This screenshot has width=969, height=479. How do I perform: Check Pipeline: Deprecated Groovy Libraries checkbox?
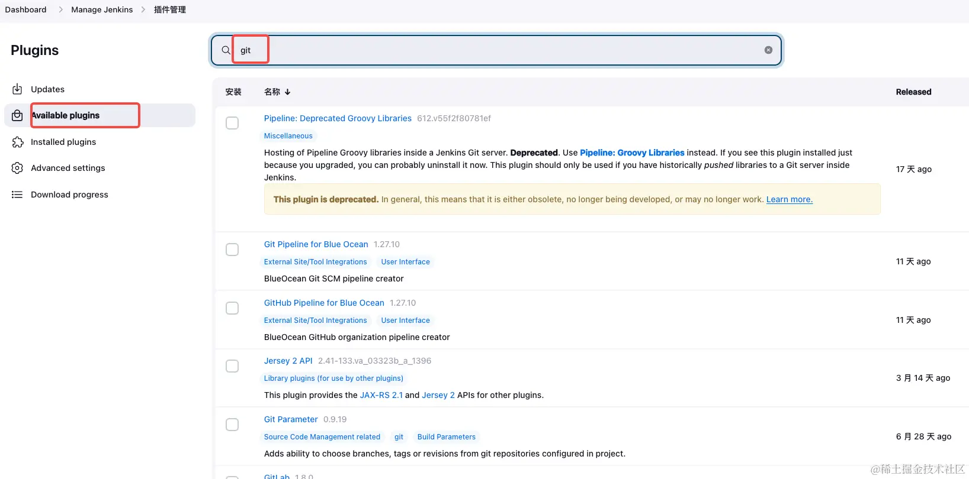click(x=232, y=123)
